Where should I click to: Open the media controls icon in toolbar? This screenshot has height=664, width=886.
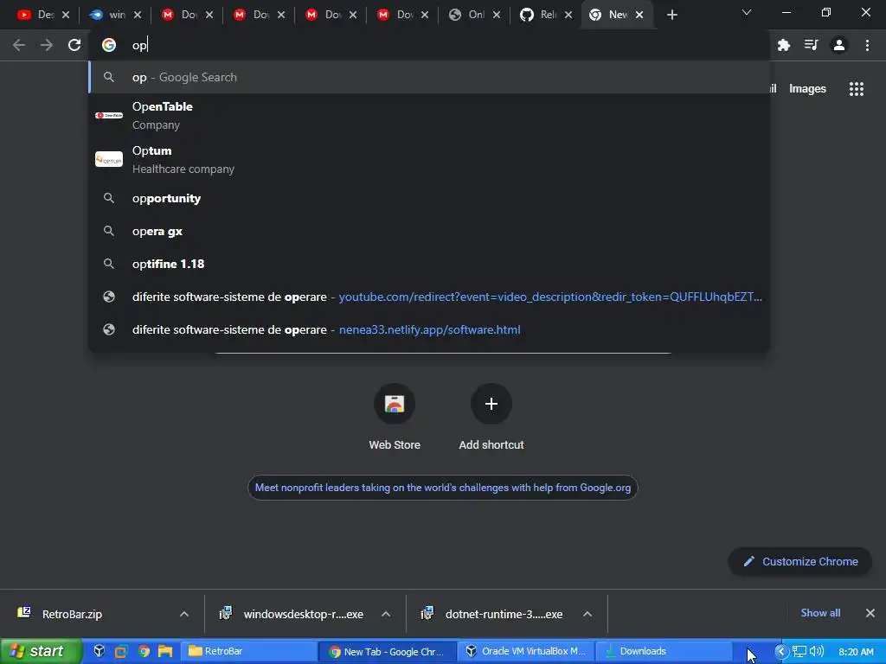pyautogui.click(x=811, y=45)
